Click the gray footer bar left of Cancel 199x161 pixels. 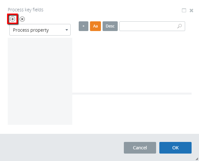tap(61, 148)
